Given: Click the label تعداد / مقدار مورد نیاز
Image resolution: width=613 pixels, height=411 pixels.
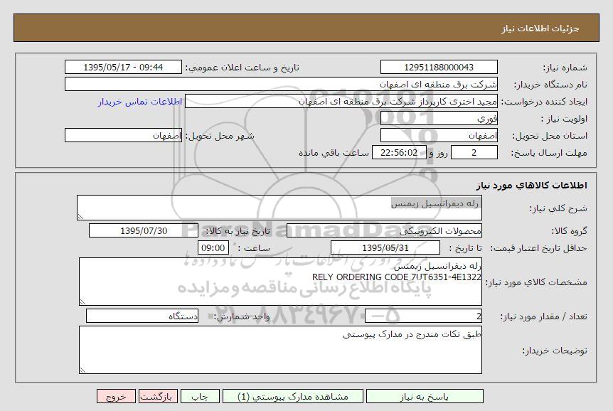Looking at the screenshot, I should 544,316.
